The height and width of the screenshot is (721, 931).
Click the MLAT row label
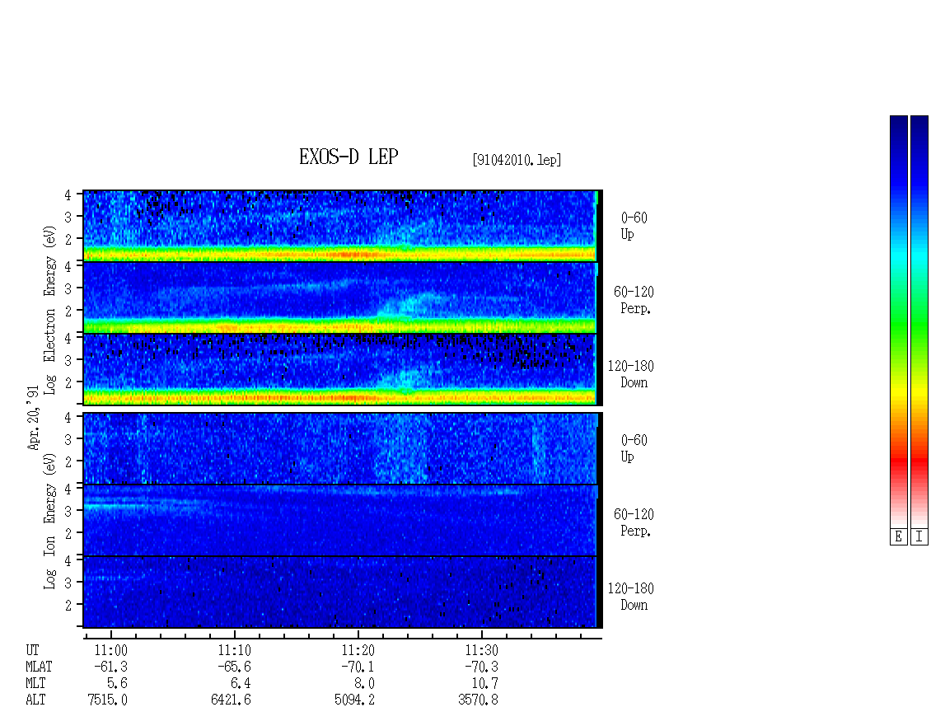coord(39,667)
